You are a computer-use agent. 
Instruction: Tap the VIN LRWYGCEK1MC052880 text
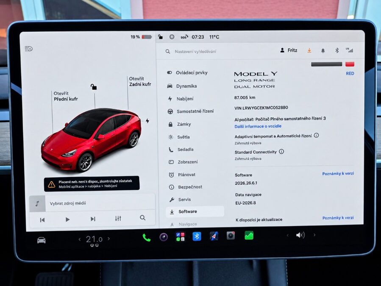pos(261,108)
